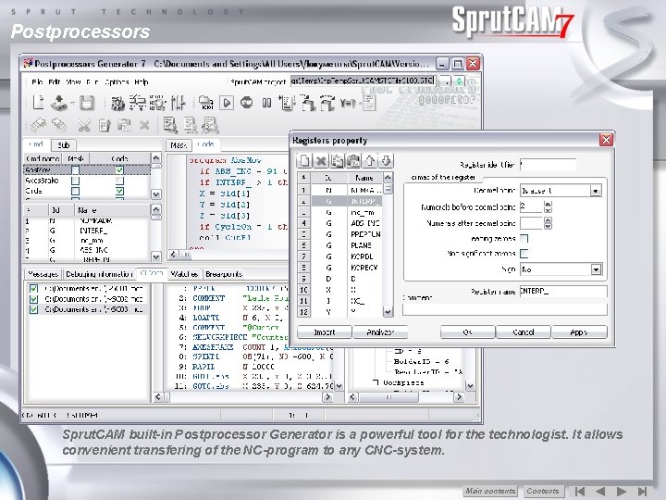Click the Run play toolbar icon

[x=227, y=103]
